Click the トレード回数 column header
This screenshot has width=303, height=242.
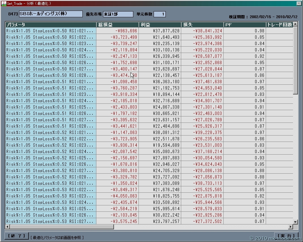279,25
